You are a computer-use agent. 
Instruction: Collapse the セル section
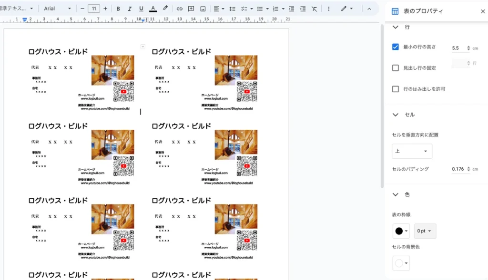[395, 115]
